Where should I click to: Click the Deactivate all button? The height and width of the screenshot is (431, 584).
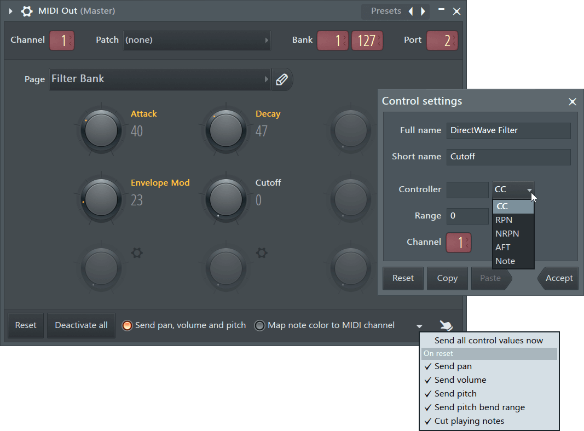click(x=81, y=325)
